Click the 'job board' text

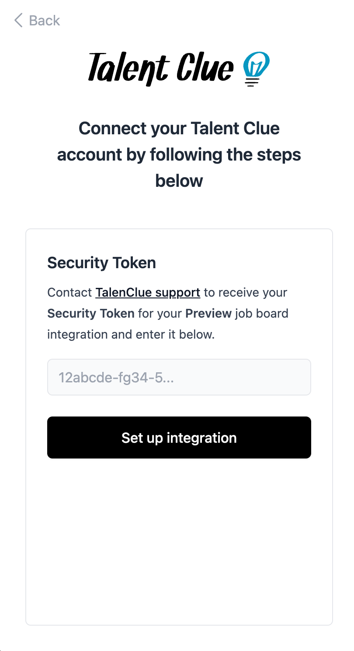click(x=261, y=313)
